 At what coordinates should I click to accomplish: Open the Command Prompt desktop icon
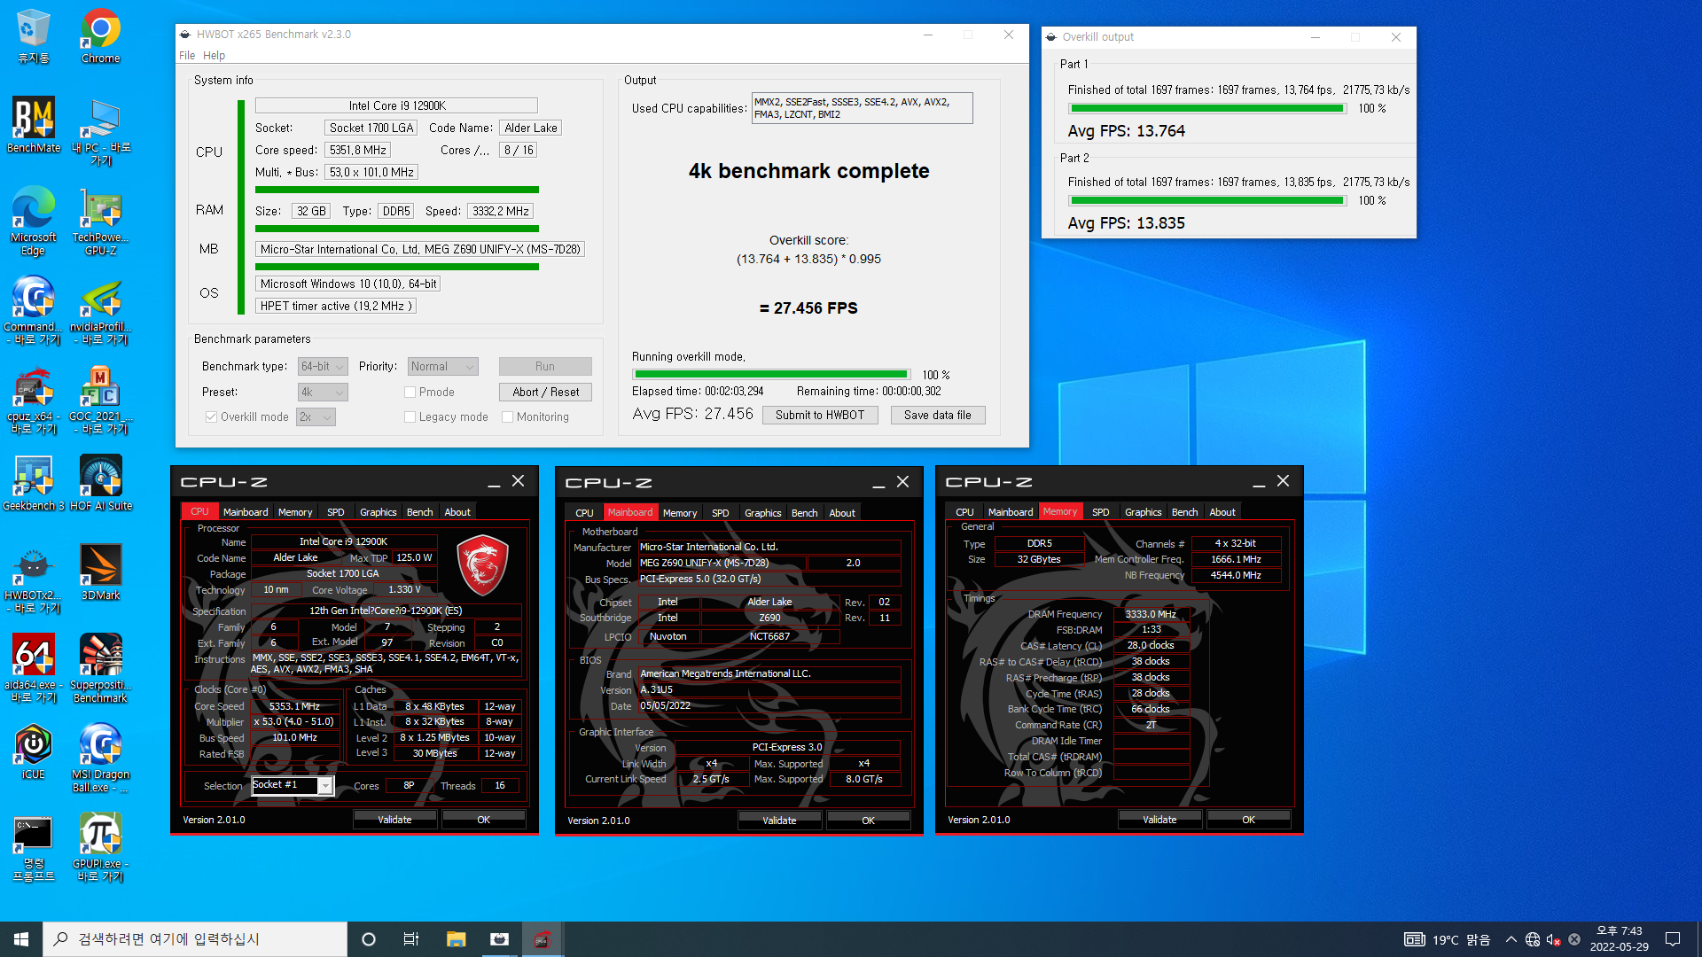point(33,848)
